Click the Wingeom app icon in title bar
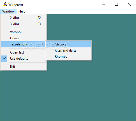The image size is (136, 121). [5, 4]
